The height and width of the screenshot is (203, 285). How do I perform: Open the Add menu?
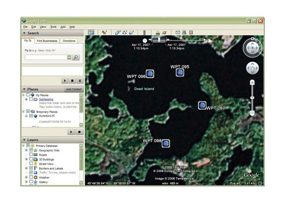[x=63, y=27]
